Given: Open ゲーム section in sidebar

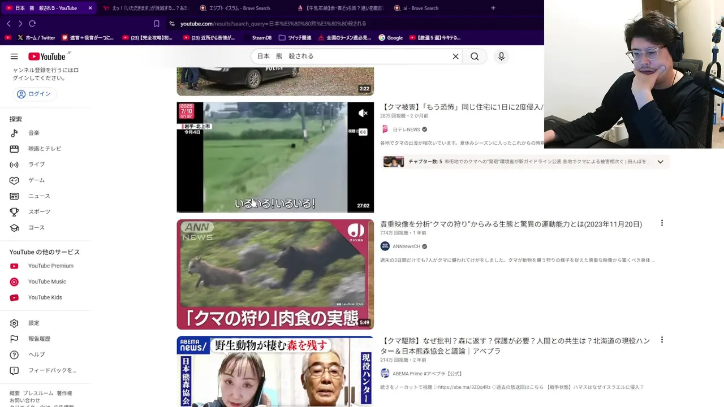Looking at the screenshot, I should (45, 180).
